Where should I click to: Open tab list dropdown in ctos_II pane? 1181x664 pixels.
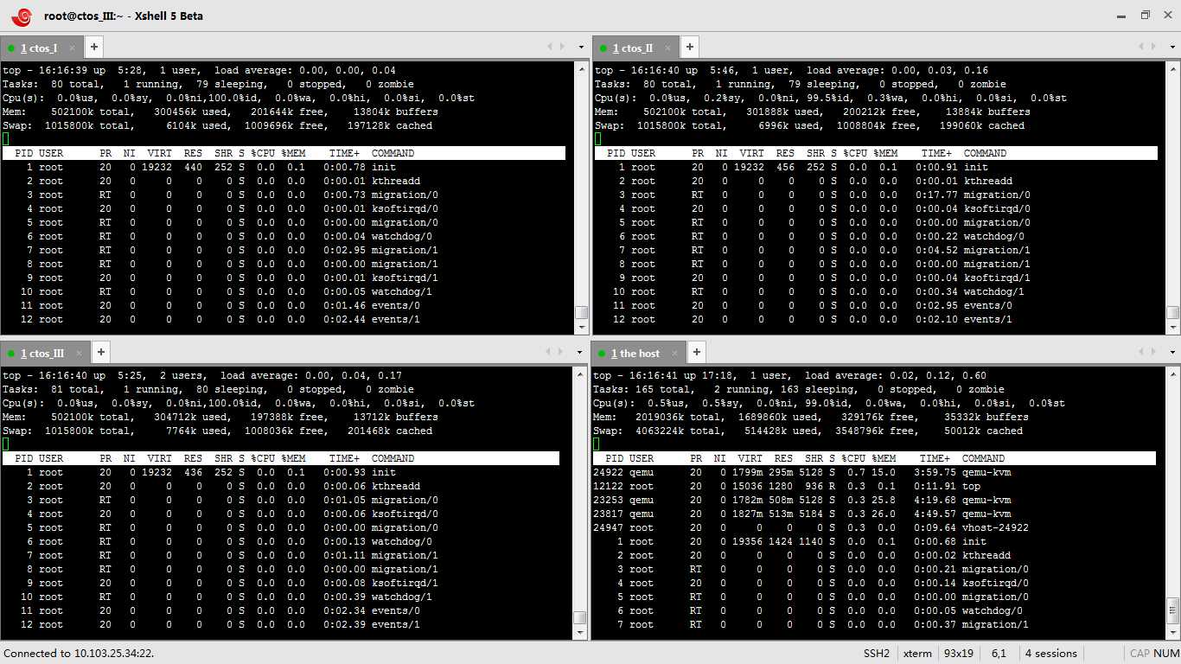[1173, 48]
